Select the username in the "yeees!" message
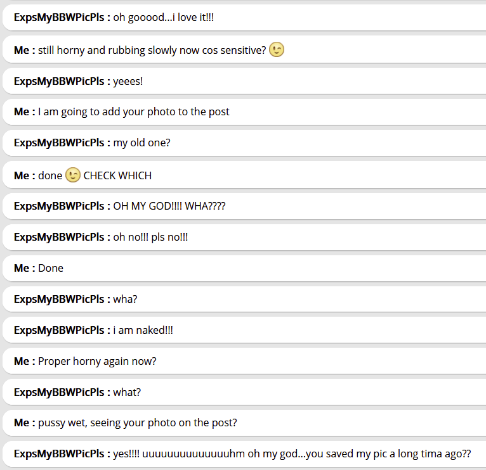 pyautogui.click(x=62, y=81)
